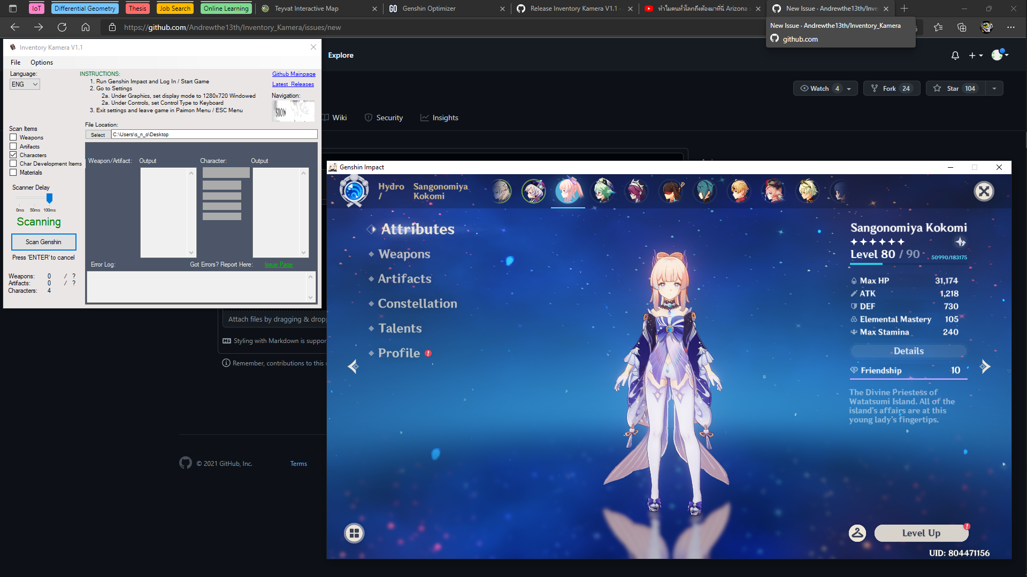The width and height of the screenshot is (1027, 577).
Task: Go to browser home icon
Action: (86, 27)
